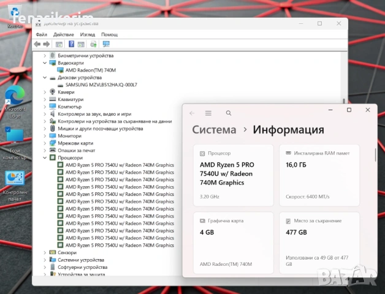The height and width of the screenshot is (294, 385).
Task: Click the Процесори chip icon
Action: (53, 157)
